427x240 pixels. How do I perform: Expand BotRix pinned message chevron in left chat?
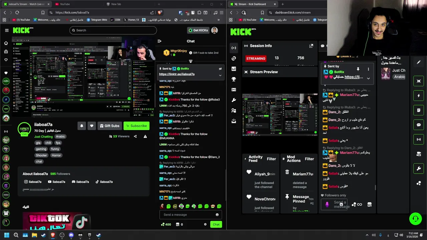click(220, 75)
